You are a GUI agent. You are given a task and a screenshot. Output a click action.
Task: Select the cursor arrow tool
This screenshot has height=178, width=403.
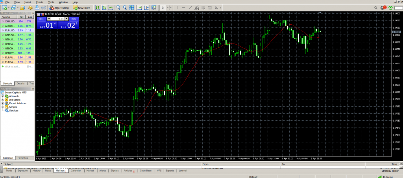163,8
